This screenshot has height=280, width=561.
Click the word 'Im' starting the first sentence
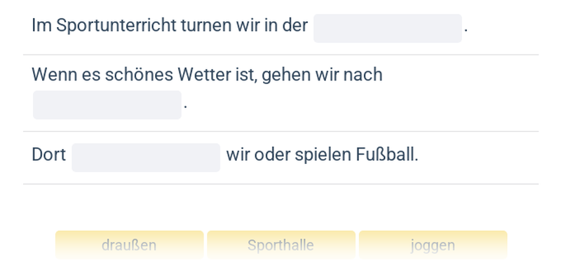39,26
